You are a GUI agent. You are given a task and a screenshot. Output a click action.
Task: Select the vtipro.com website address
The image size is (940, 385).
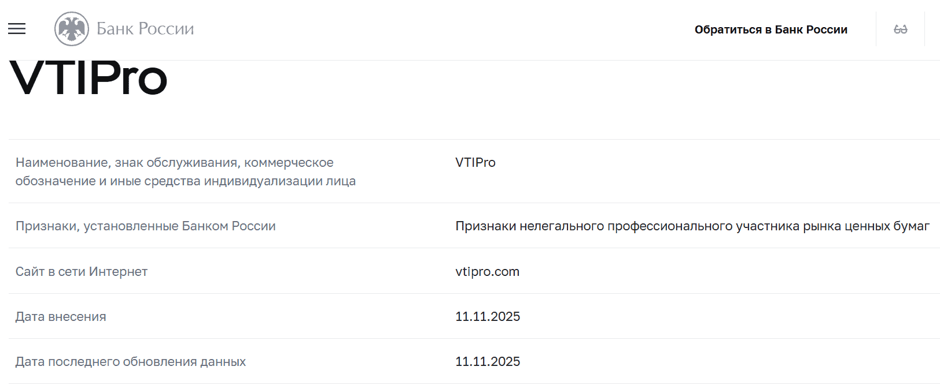point(486,271)
